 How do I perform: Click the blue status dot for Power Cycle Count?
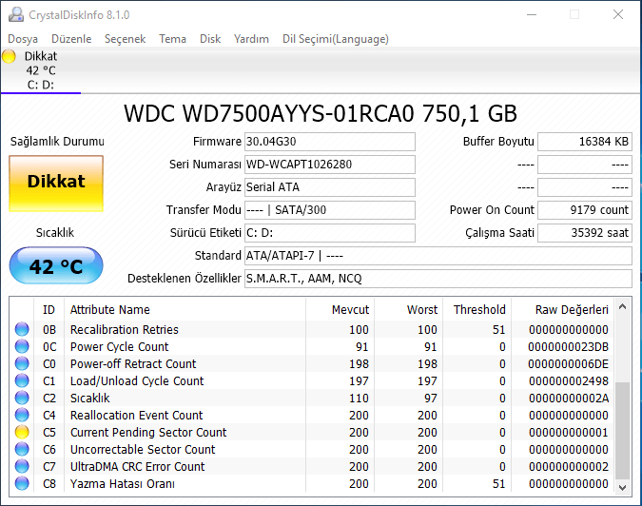tap(22, 346)
